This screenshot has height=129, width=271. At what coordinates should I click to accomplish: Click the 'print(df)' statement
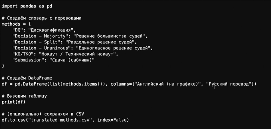pos(13,102)
